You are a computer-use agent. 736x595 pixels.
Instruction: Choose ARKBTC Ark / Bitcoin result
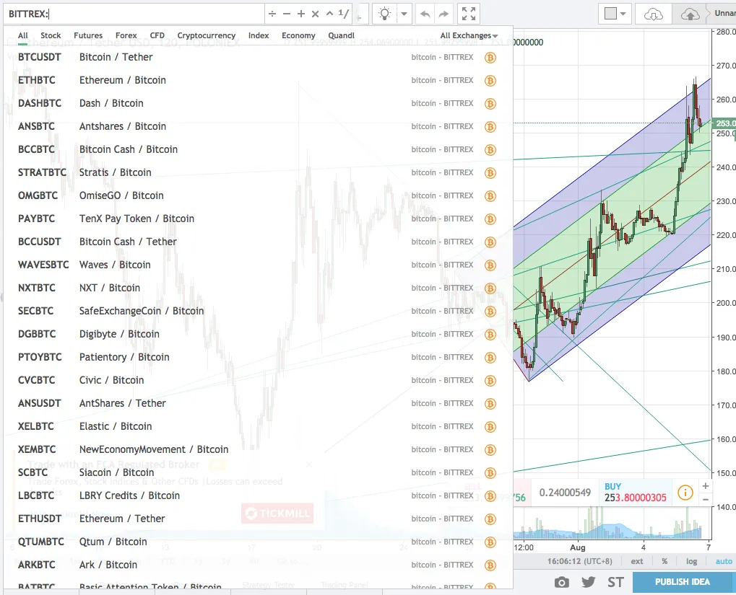pyautogui.click(x=258, y=565)
